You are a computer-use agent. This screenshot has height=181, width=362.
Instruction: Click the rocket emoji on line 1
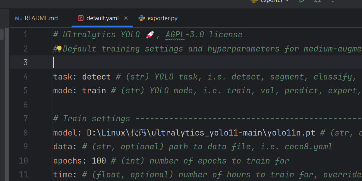150,35
